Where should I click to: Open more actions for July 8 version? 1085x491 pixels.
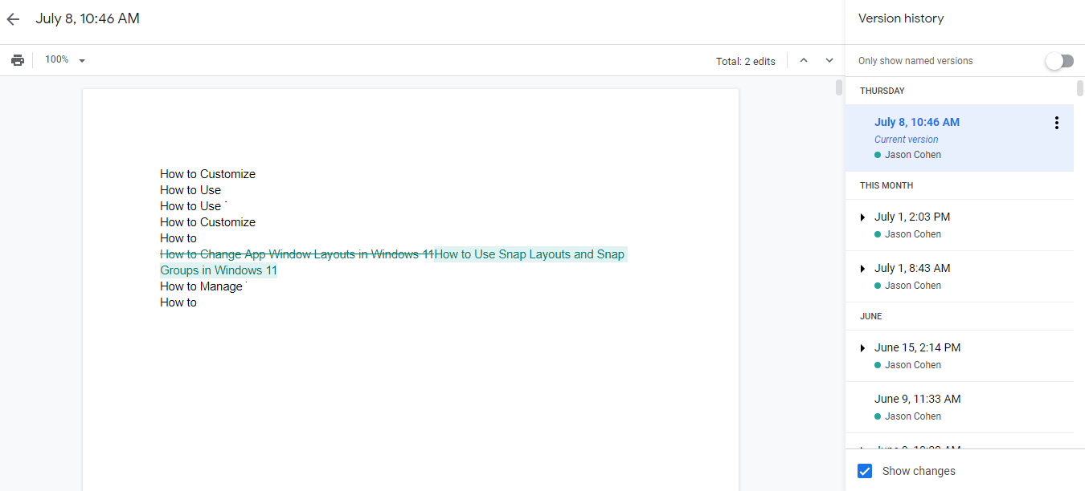1056,123
